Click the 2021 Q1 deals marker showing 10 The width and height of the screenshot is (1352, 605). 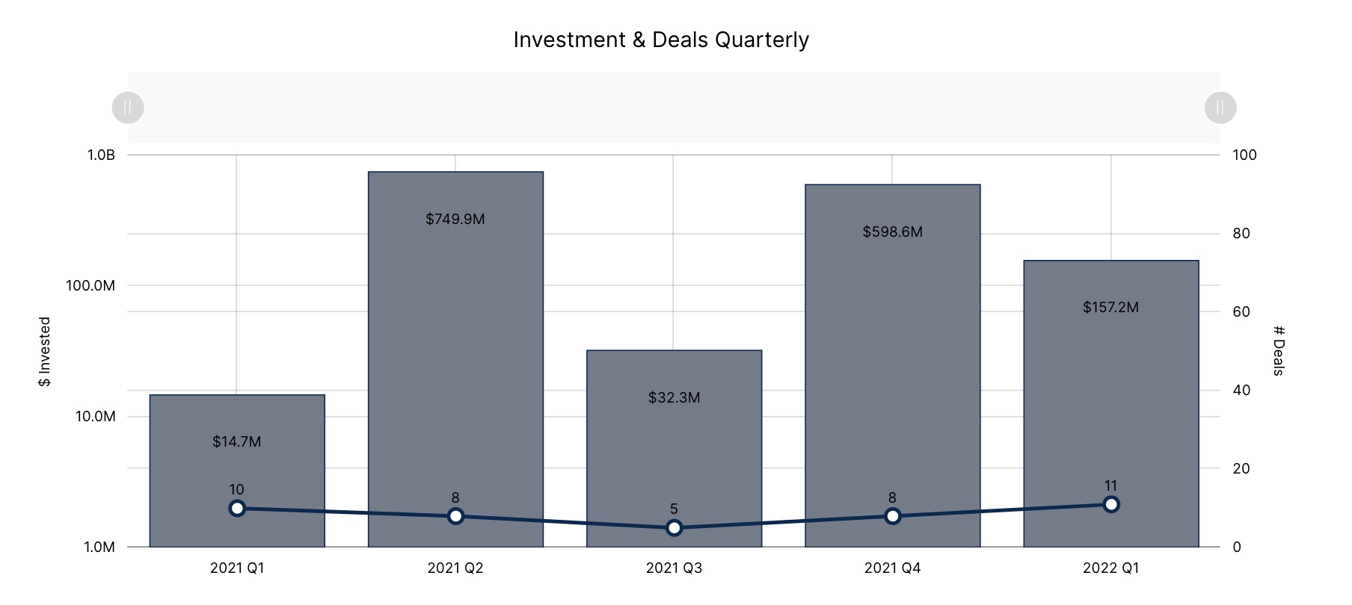(237, 508)
